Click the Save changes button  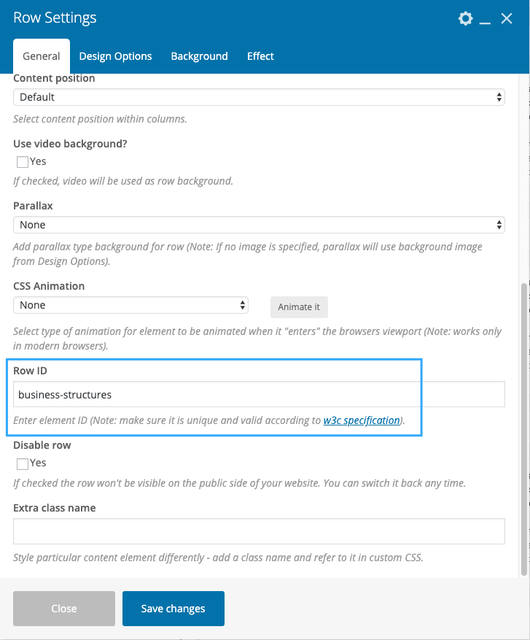174,609
